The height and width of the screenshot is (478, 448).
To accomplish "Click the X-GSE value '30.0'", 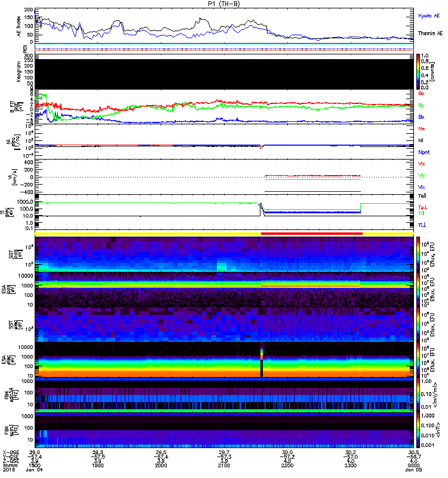I will [x=287, y=452].
